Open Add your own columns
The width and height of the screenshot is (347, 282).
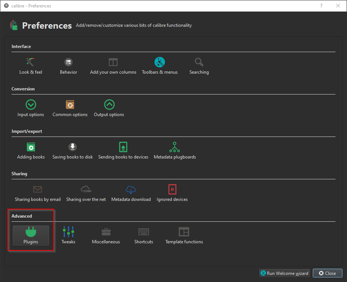click(x=113, y=66)
